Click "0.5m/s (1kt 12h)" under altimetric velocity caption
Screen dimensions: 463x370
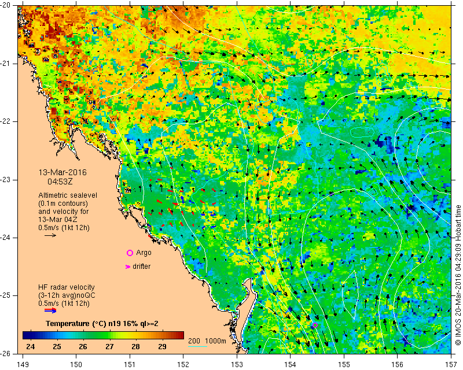(x=64, y=228)
